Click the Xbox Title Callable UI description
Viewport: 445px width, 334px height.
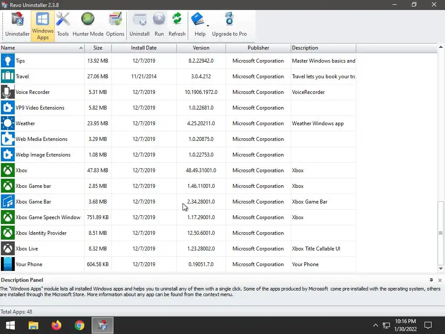pos(316,248)
